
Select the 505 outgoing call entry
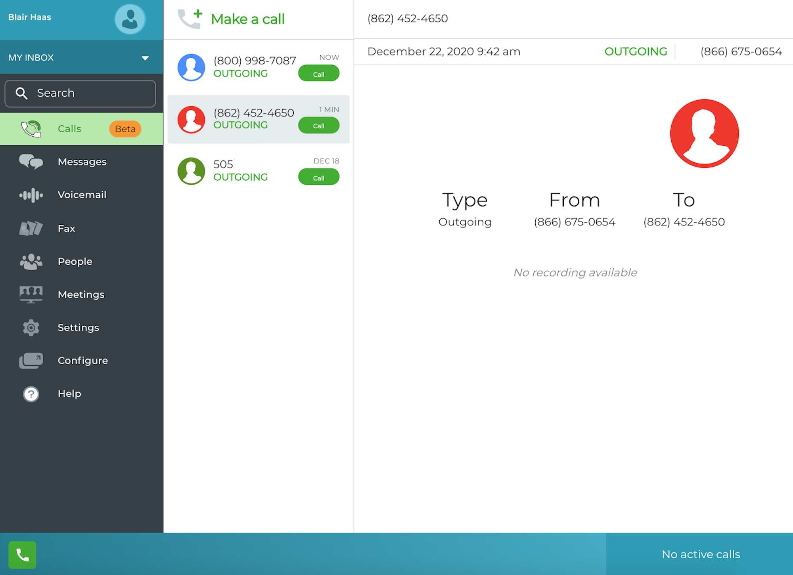coord(259,171)
